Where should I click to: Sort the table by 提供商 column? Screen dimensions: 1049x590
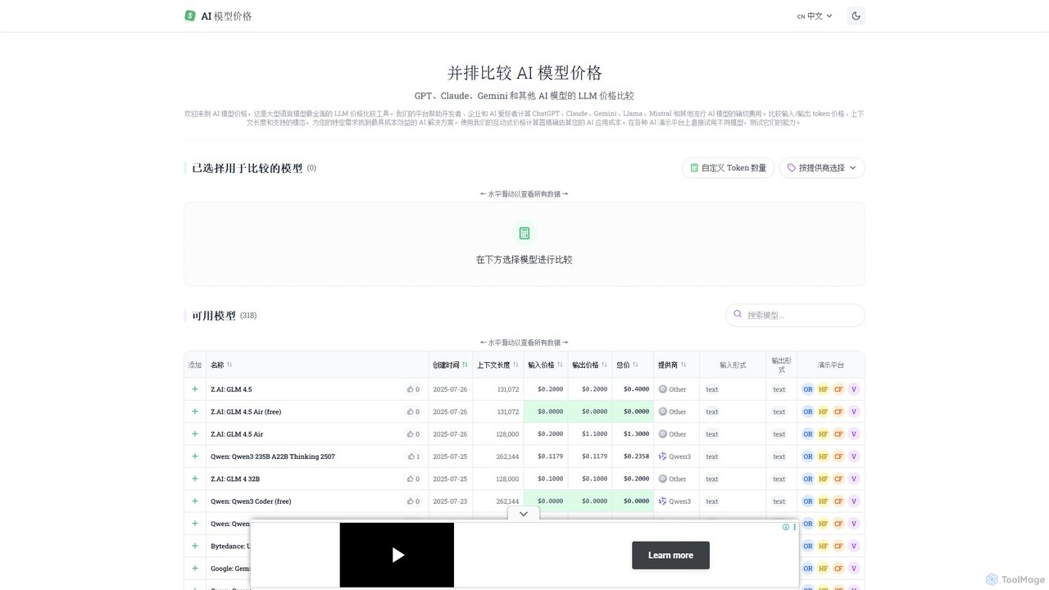tap(672, 365)
